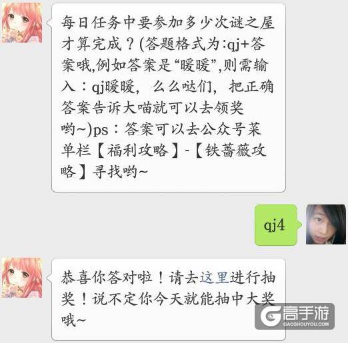Click the 高手游 watermark text
The height and width of the screenshot is (343, 348).
click(x=306, y=312)
